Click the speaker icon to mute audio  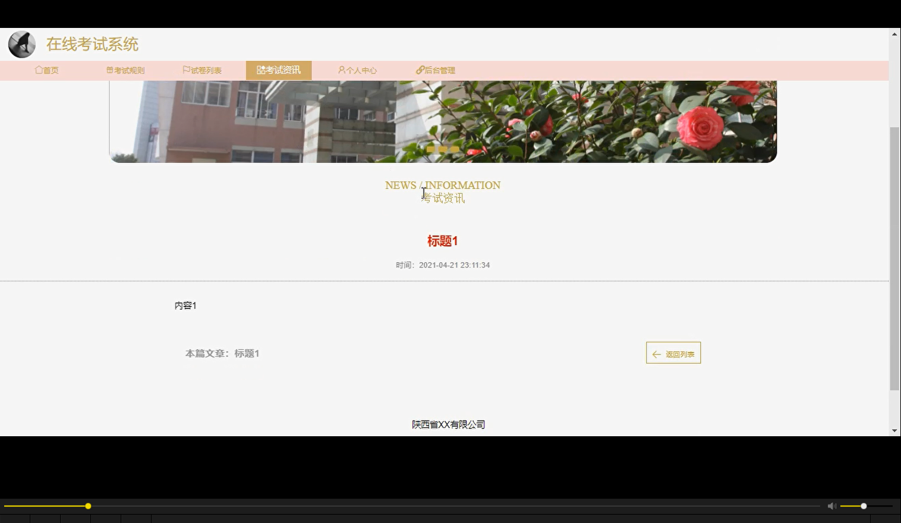831,505
